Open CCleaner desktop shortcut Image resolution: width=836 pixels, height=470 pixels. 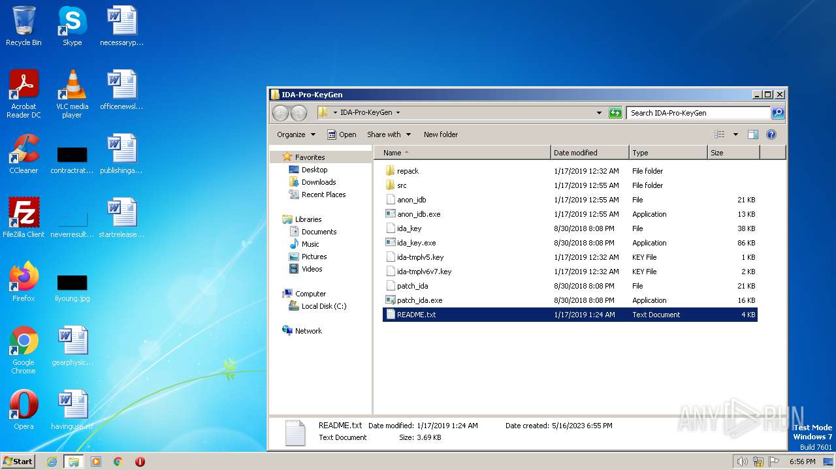point(24,154)
